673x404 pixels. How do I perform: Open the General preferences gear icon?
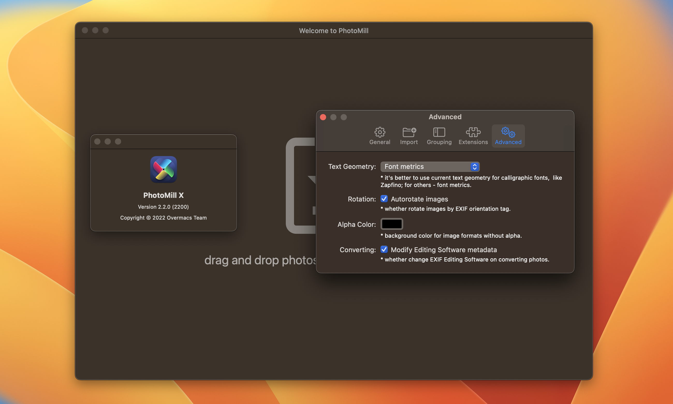[379, 132]
